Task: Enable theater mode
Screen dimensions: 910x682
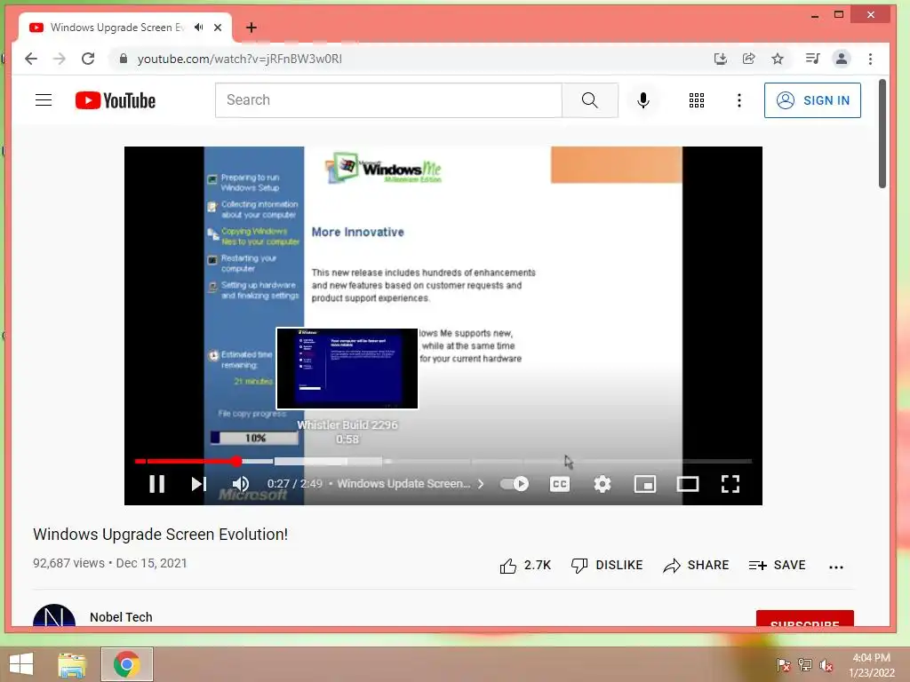Action: point(688,484)
